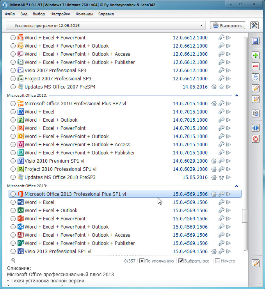This screenshot has width=265, height=289.
Task: Click the Visio 2007 icon in its row
Action: coord(20,70)
